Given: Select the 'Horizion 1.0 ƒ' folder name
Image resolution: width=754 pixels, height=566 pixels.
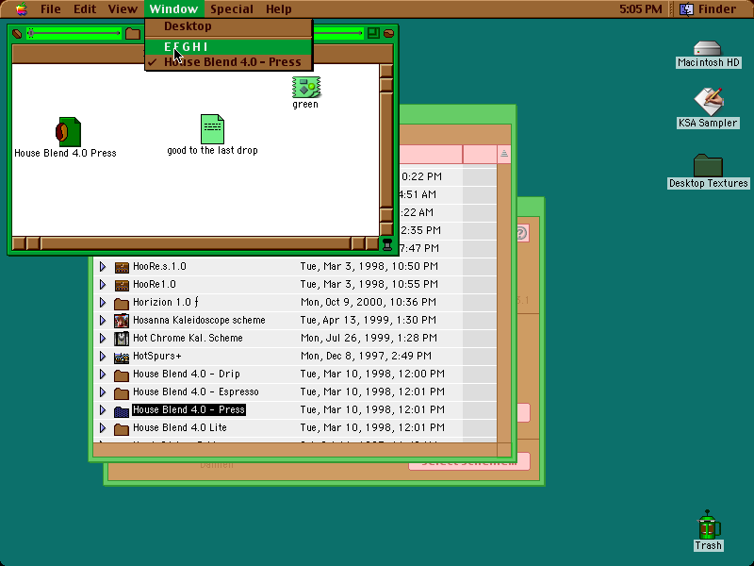Looking at the screenshot, I should pos(166,302).
